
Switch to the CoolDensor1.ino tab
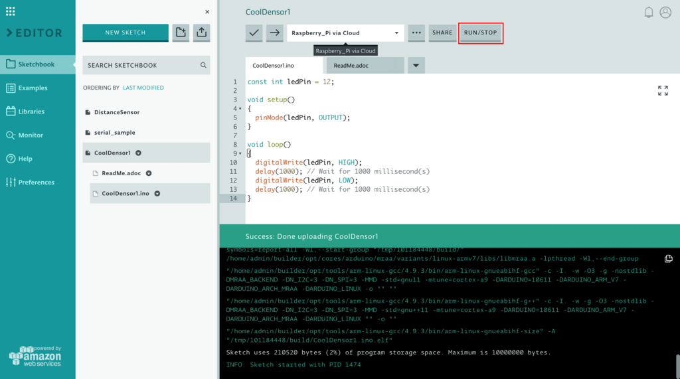pos(284,66)
